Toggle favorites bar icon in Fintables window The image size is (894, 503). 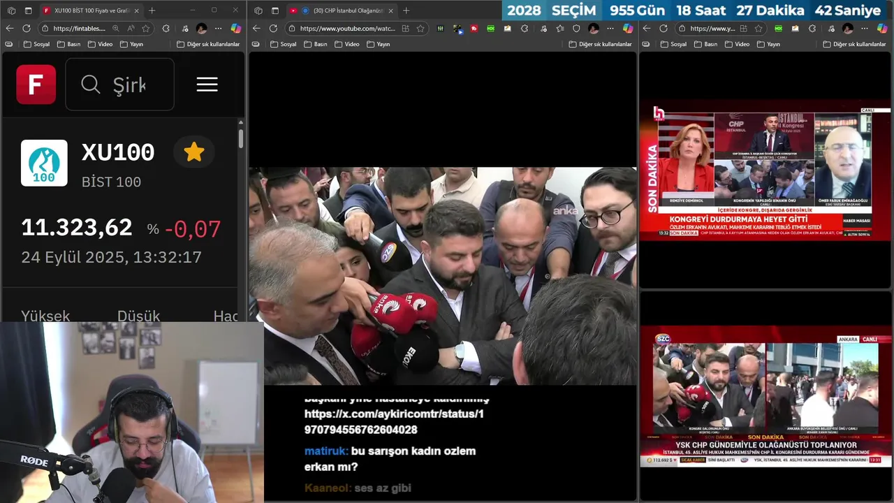[9, 44]
